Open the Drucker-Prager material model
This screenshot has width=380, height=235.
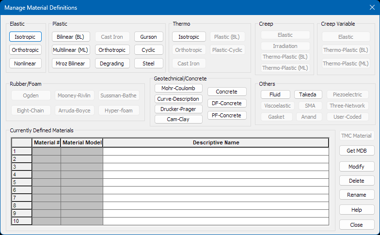178,109
